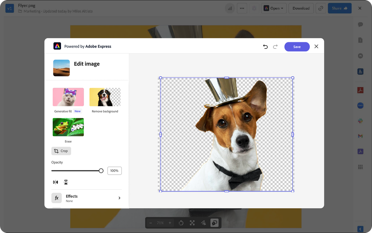Click the Gmail icon in sidebar
Screen dimensions: 372x233
pos(360,136)
